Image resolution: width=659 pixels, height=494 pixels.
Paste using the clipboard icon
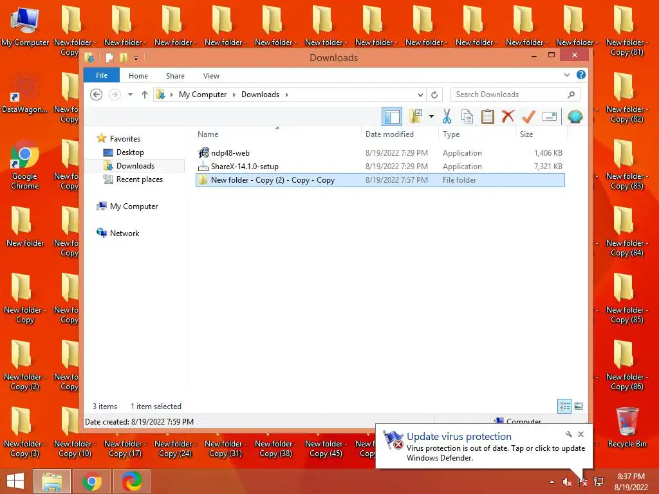[x=488, y=116]
